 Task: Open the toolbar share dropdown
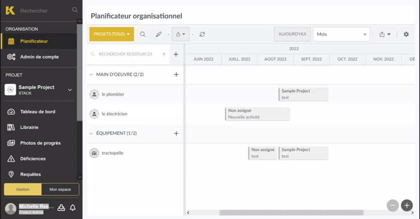181,34
